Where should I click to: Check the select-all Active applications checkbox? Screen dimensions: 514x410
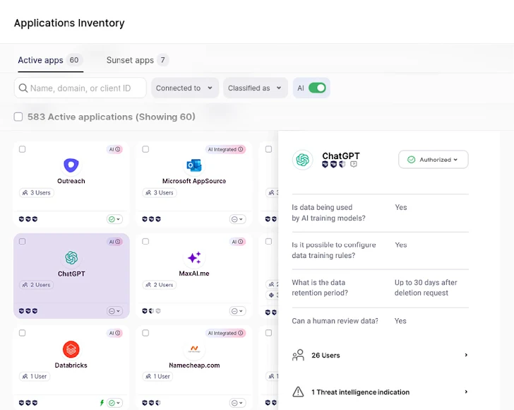click(x=18, y=117)
